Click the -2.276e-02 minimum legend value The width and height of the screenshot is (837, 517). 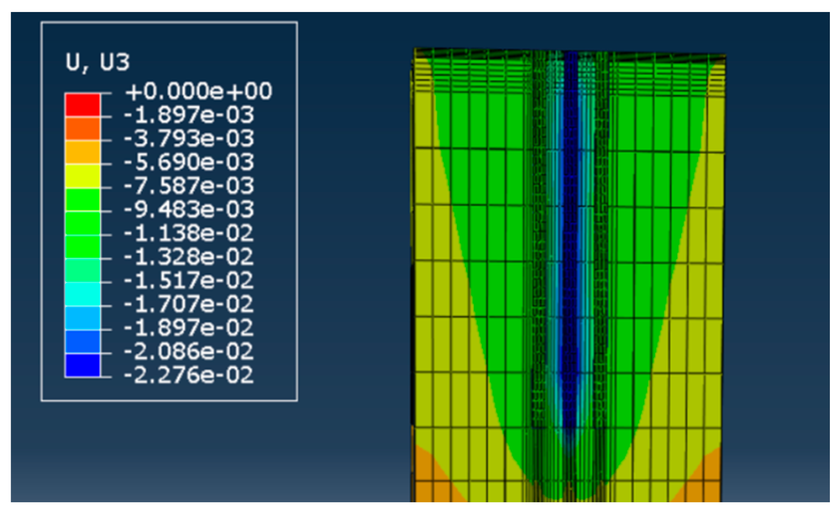188,375
